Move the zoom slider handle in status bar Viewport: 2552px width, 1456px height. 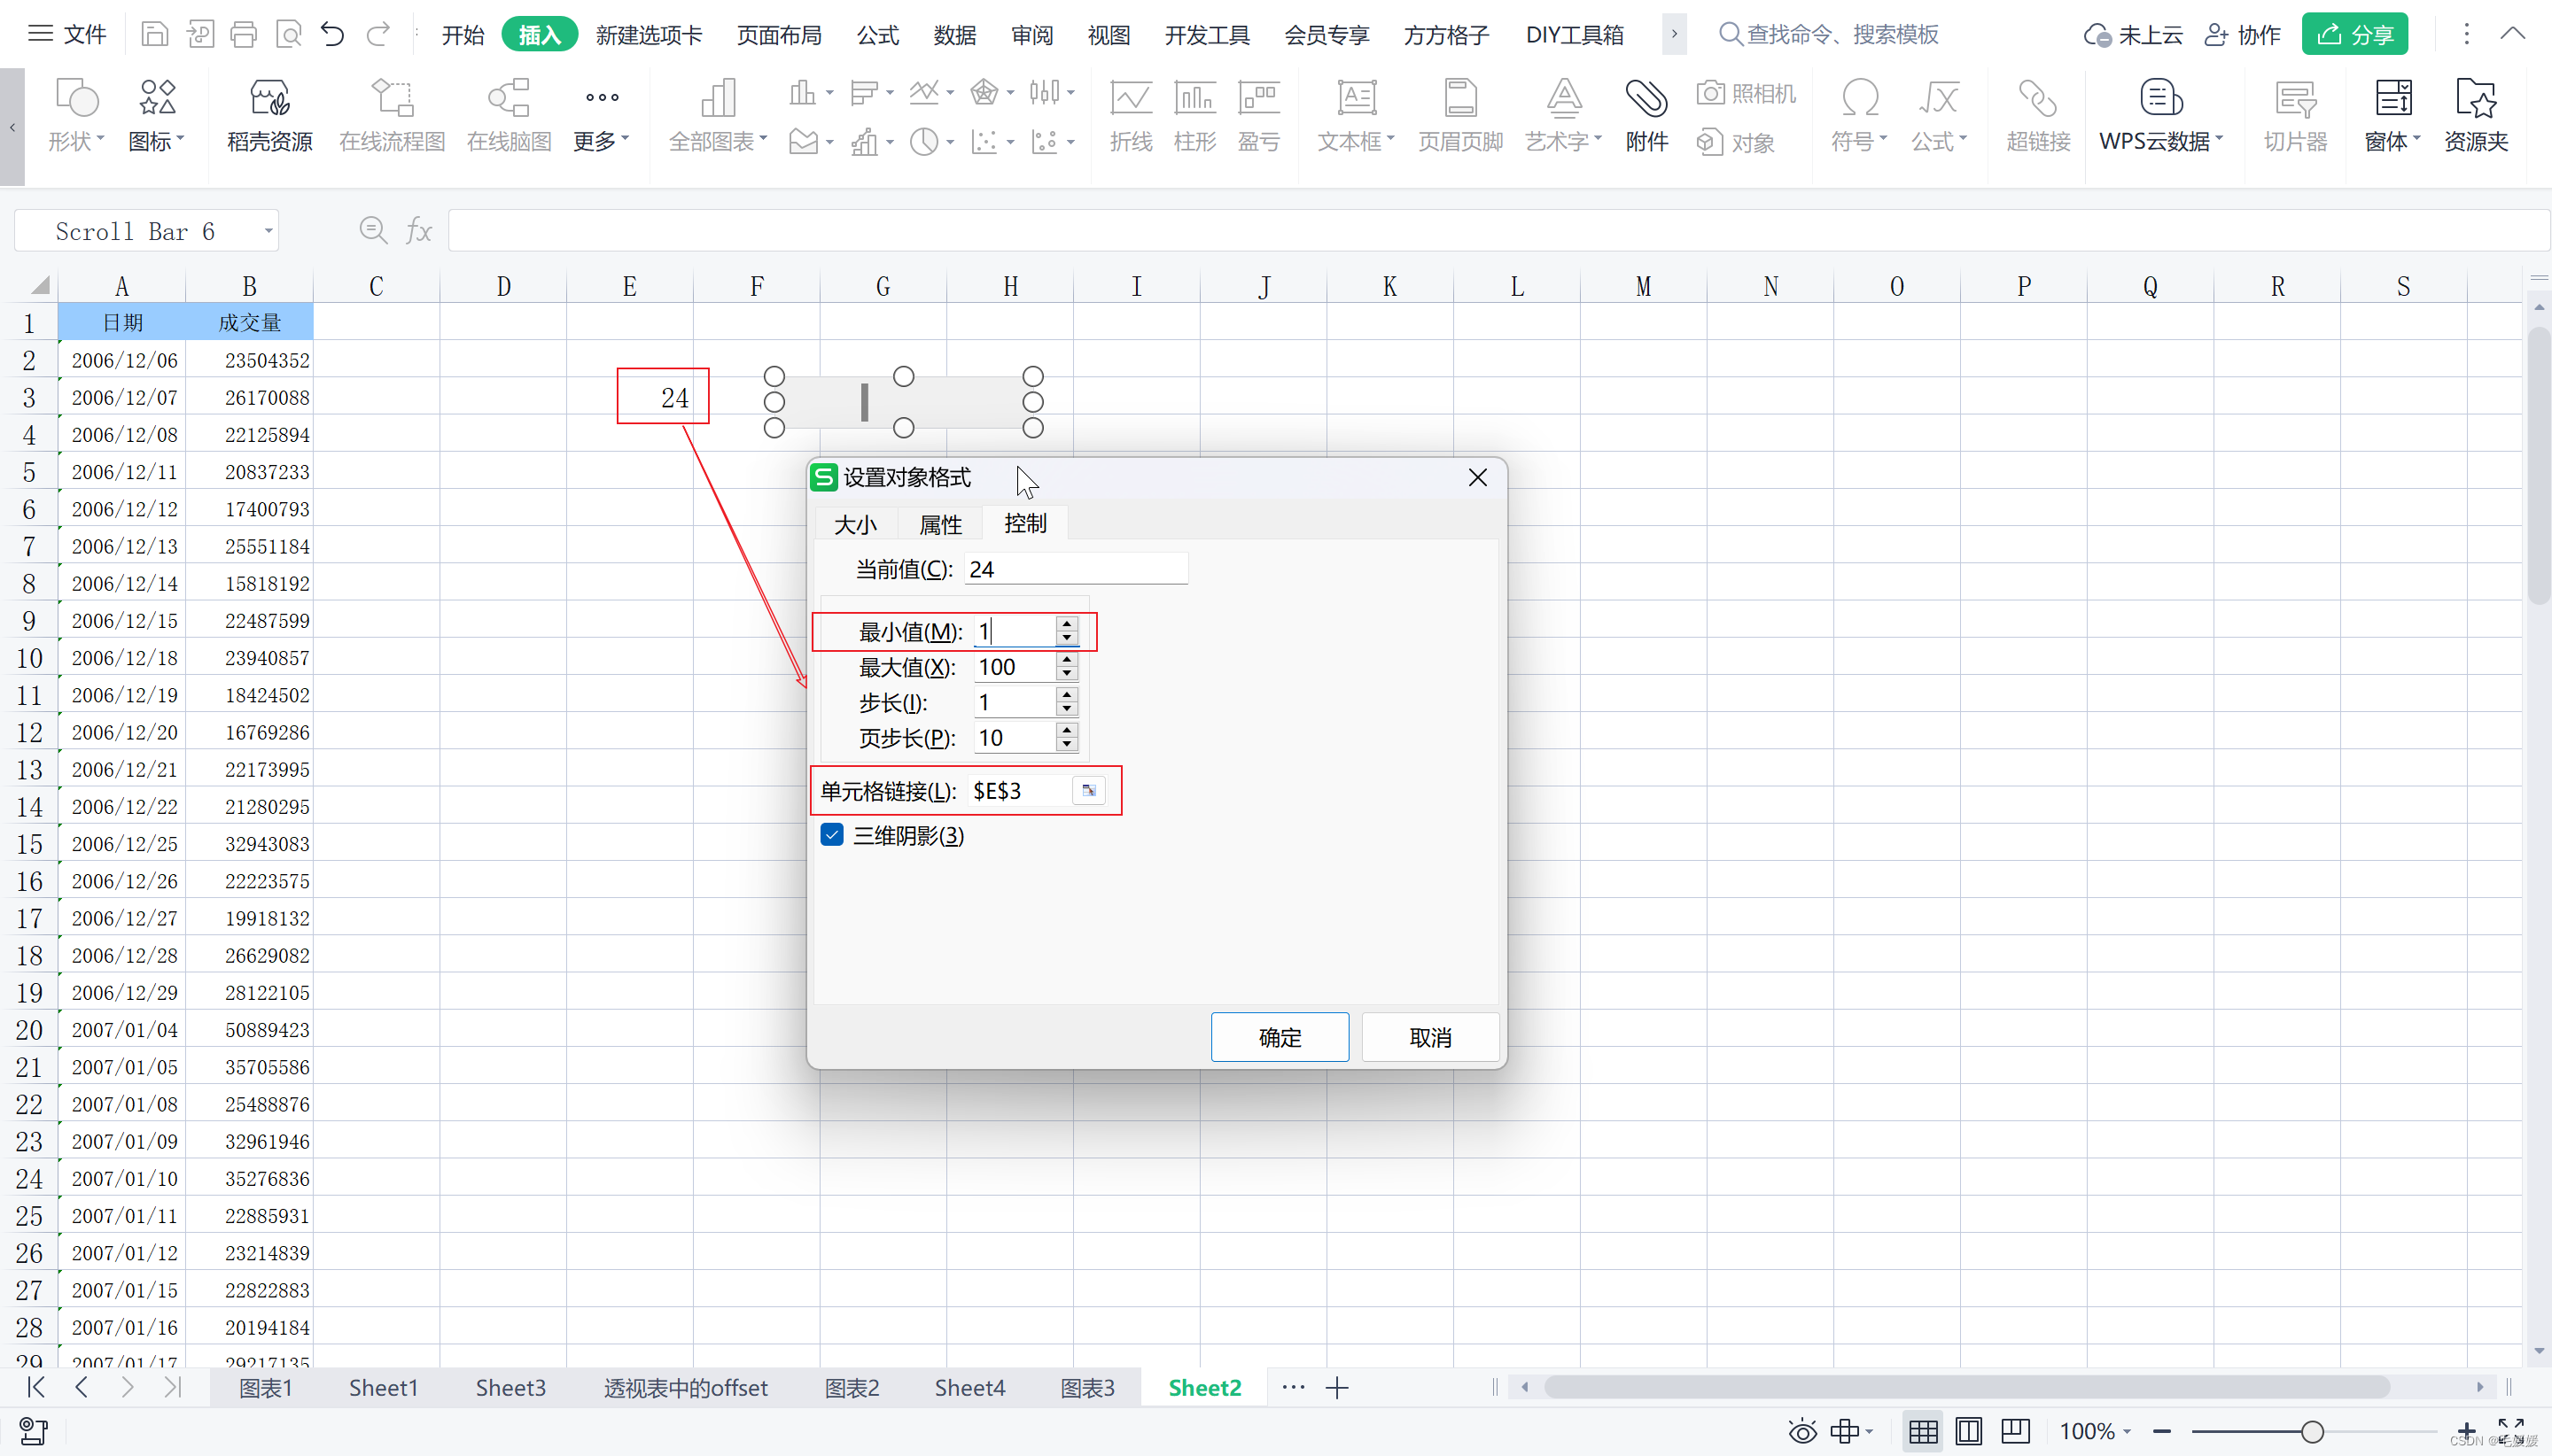pyautogui.click(x=2312, y=1431)
